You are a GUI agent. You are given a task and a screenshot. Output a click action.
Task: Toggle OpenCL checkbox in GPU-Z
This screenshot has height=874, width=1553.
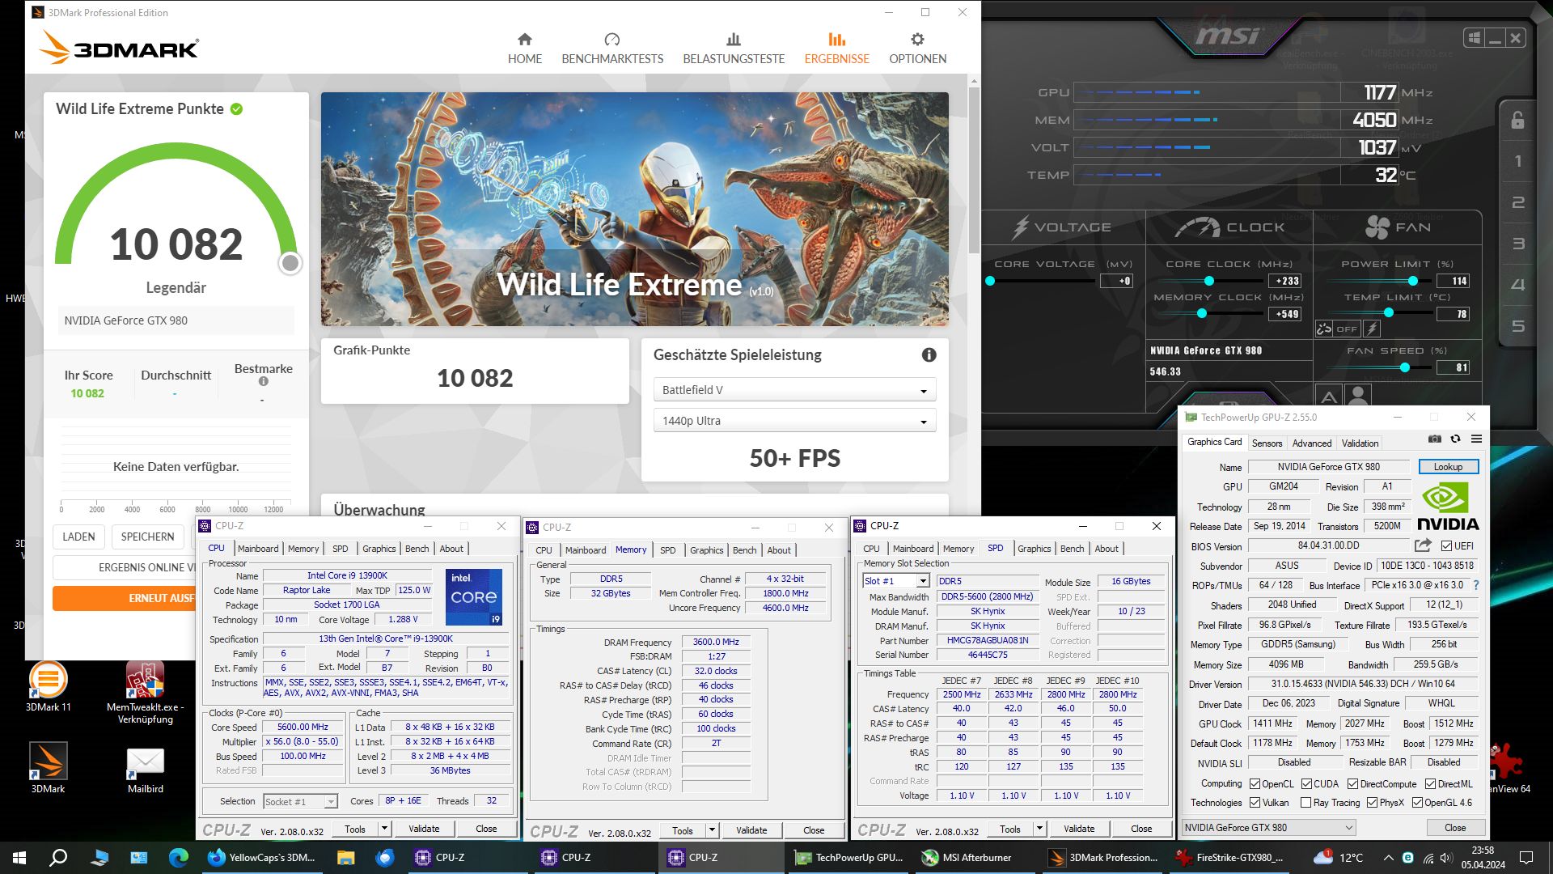click(x=1255, y=783)
